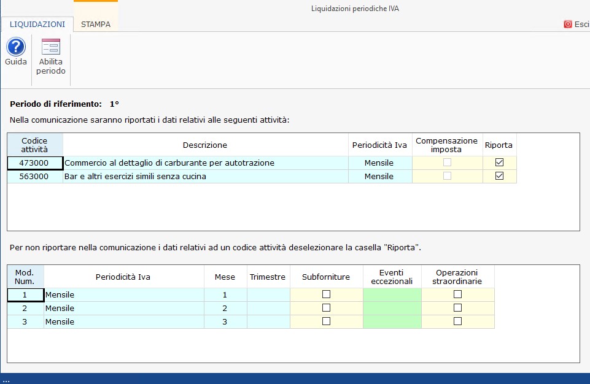The image size is (590, 384).
Task: Switch to the STAMPA tab
Action: pyautogui.click(x=96, y=25)
